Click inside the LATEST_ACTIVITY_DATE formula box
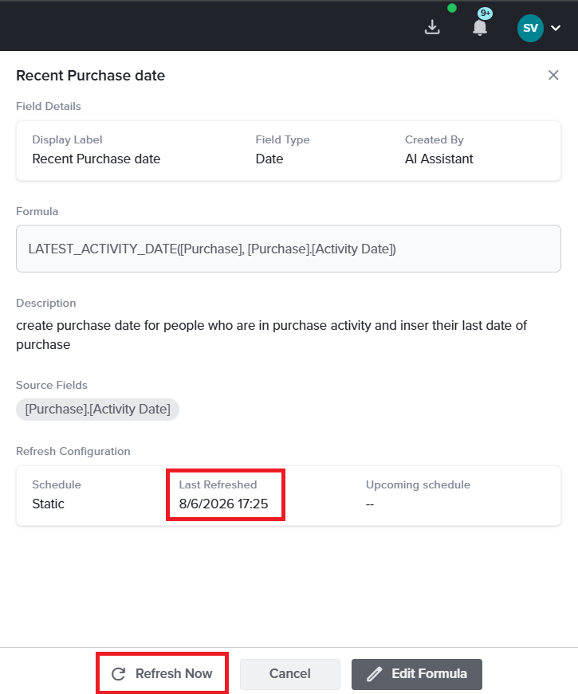 (289, 249)
